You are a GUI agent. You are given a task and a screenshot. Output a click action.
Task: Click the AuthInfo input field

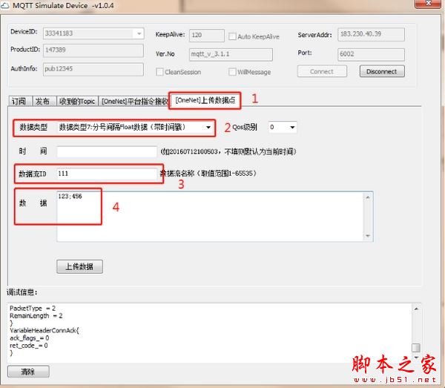pos(93,69)
